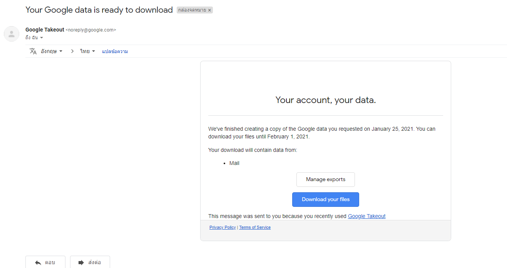This screenshot has height=268, width=507.
Task: Click the sender avatar icon
Action: tap(12, 34)
